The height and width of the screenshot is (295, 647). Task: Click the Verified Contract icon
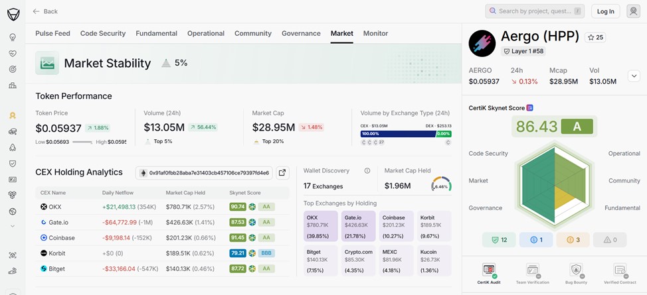pos(620,270)
